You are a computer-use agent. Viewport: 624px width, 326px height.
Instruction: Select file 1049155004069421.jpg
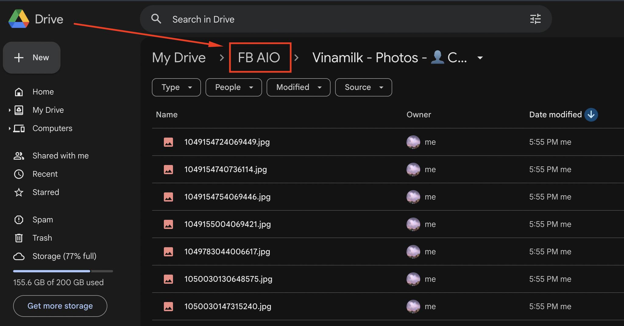[x=228, y=224]
